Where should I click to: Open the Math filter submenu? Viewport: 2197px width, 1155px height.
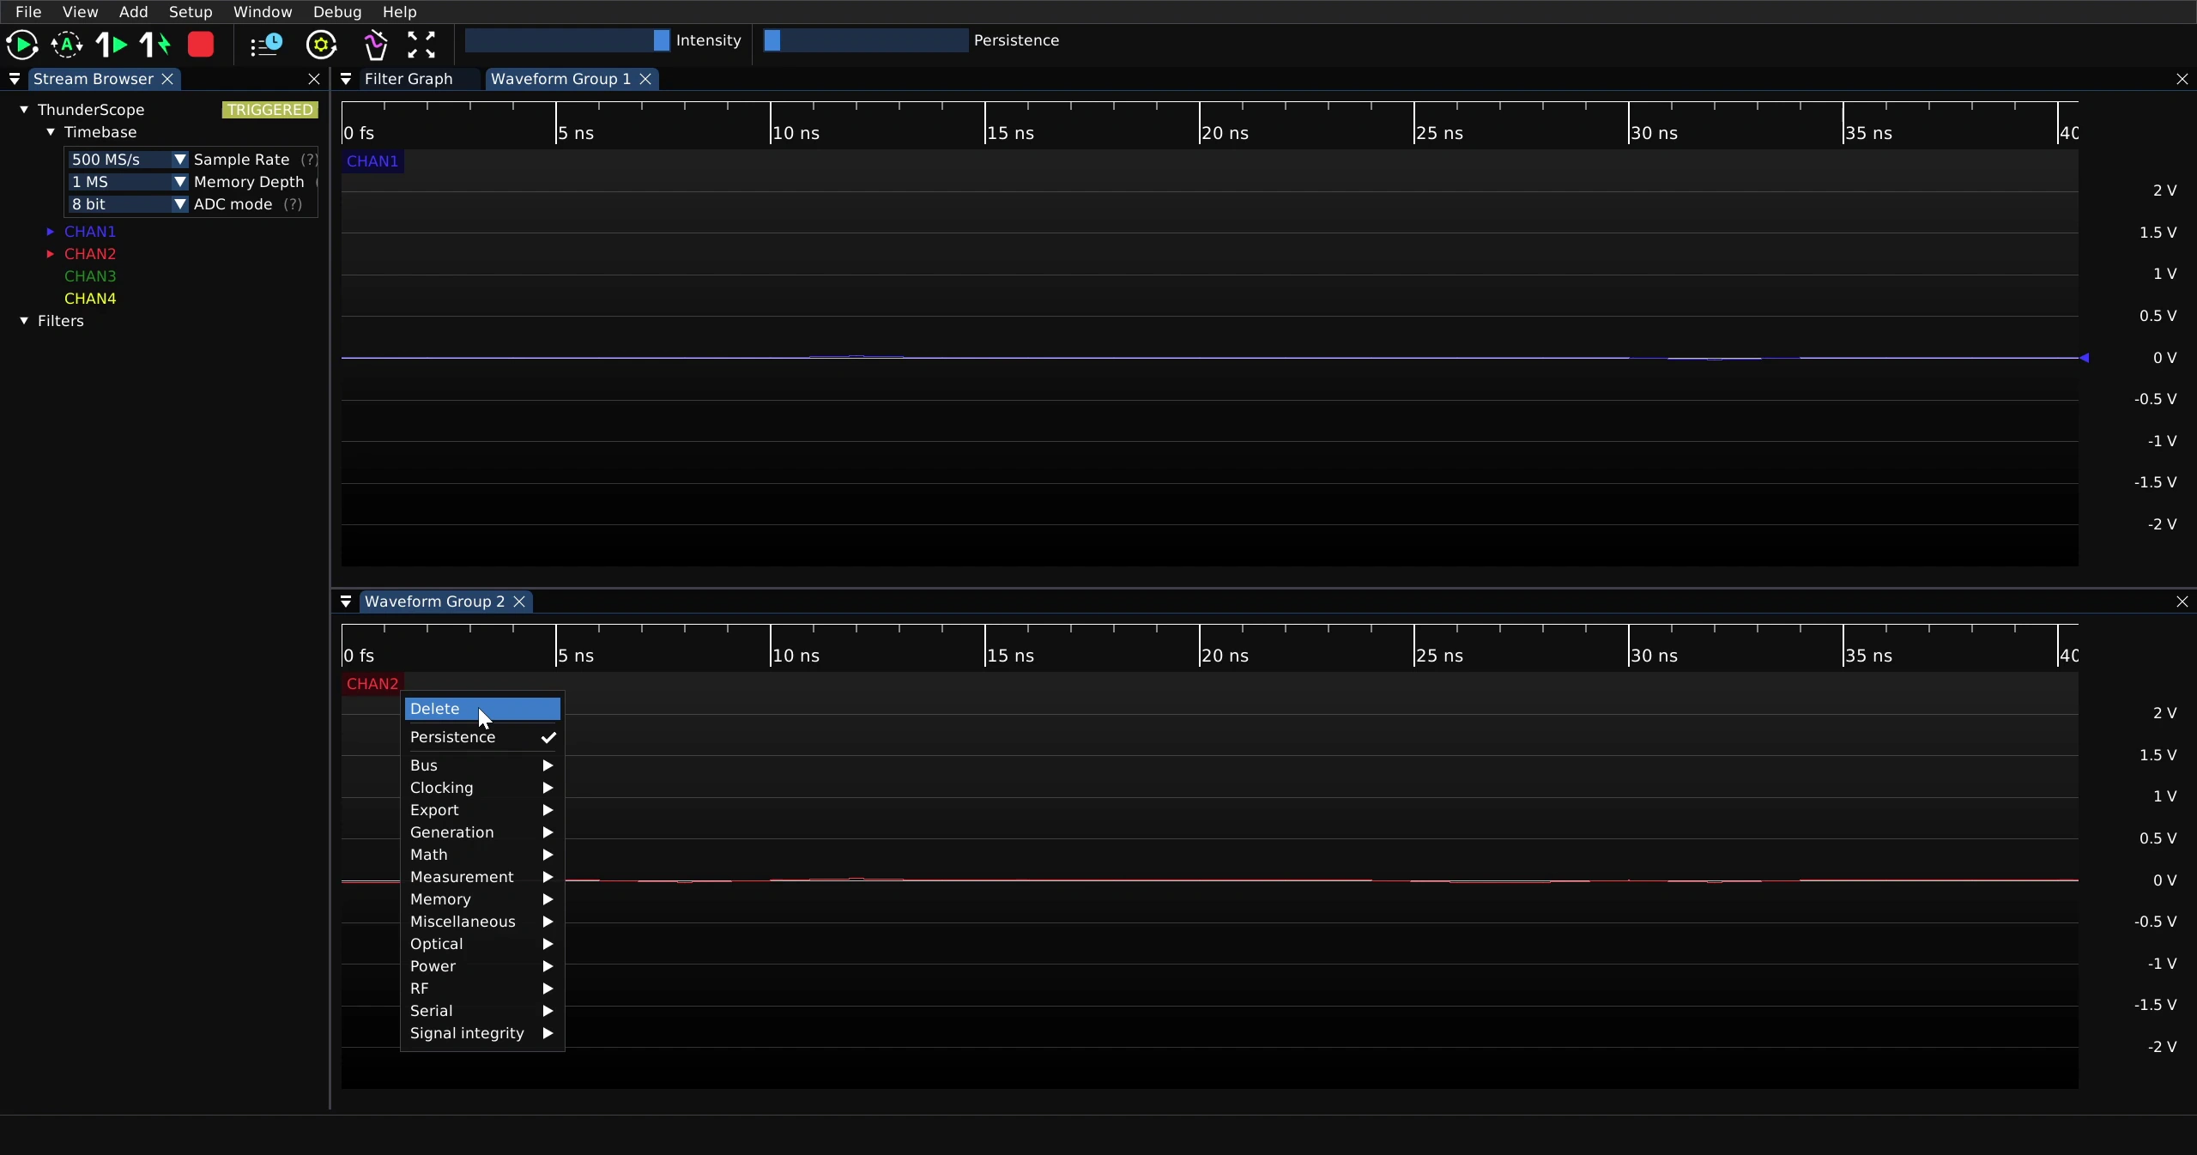(x=482, y=855)
